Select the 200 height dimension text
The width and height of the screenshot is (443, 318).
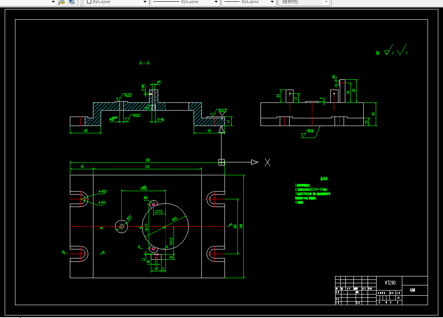(241, 226)
